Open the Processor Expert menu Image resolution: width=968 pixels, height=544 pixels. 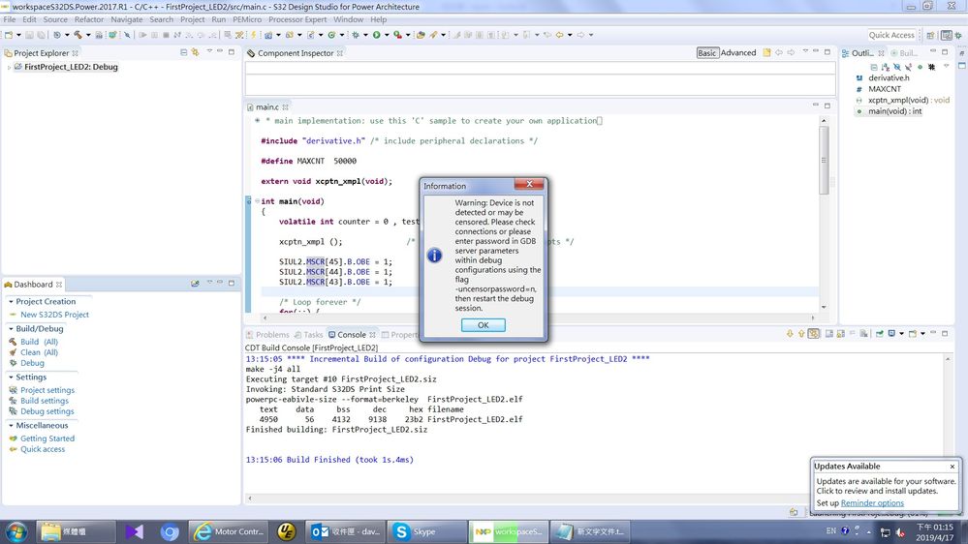(x=297, y=19)
